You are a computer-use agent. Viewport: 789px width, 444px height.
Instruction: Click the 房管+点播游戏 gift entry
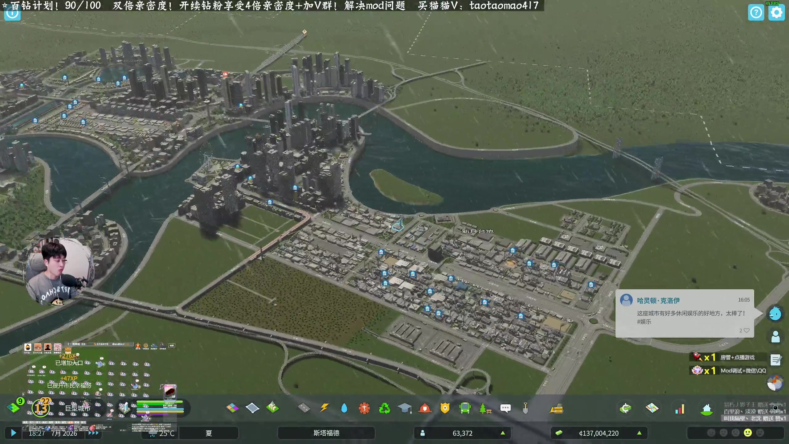(728, 357)
